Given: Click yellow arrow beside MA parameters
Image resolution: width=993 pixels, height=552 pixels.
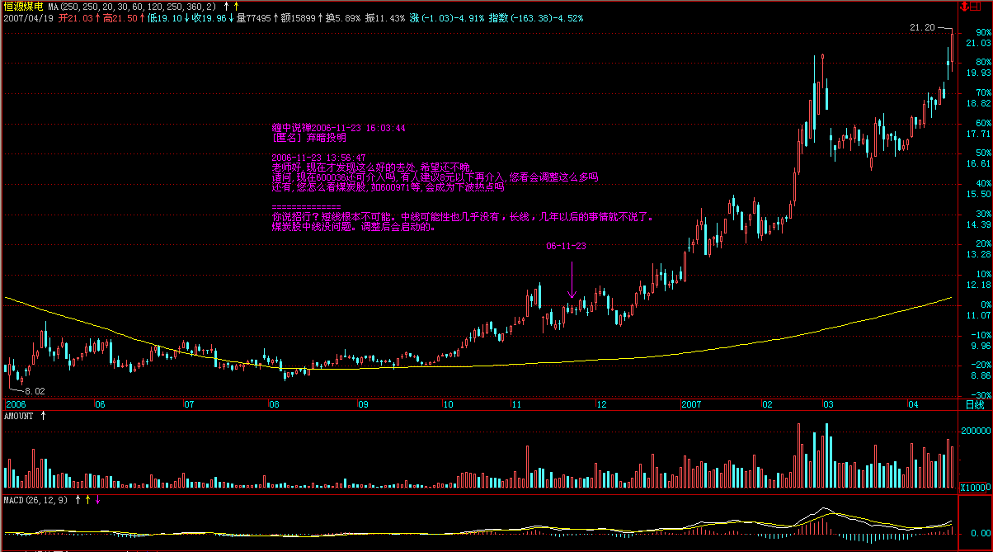Looking at the screenshot, I should pos(235,7).
